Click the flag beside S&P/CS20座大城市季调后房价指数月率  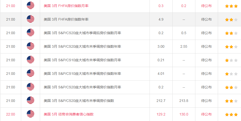pos(31,33)
